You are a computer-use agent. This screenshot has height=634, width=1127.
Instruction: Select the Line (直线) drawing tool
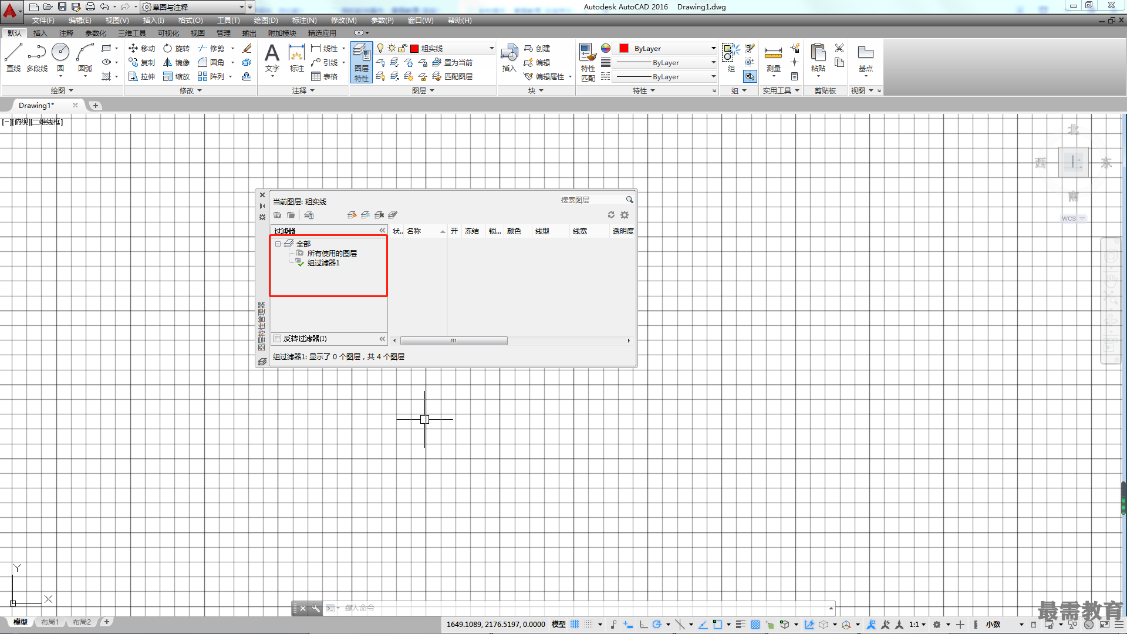(x=13, y=58)
